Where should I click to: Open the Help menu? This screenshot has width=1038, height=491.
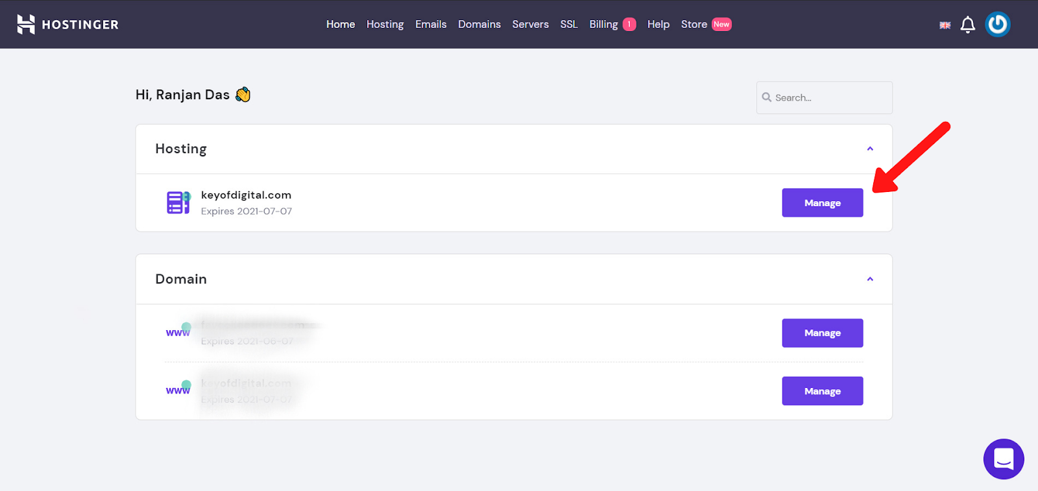(658, 24)
